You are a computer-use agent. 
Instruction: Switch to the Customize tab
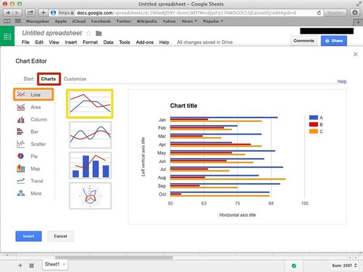tap(75, 79)
